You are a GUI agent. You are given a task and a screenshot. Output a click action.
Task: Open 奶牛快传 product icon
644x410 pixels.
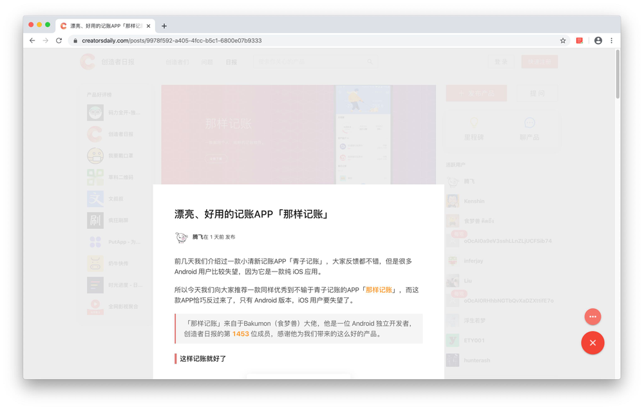coord(95,263)
